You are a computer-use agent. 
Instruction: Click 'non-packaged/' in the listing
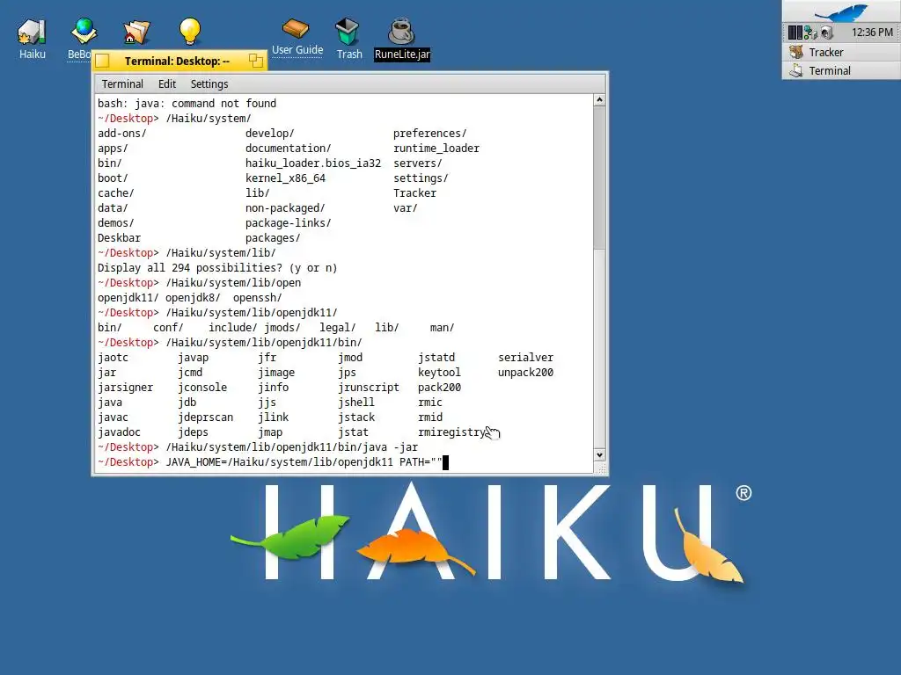[285, 207]
